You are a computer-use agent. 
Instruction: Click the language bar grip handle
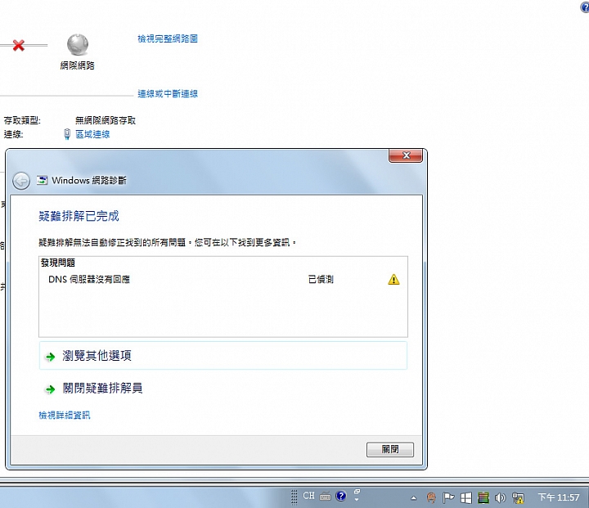pyautogui.click(x=294, y=497)
